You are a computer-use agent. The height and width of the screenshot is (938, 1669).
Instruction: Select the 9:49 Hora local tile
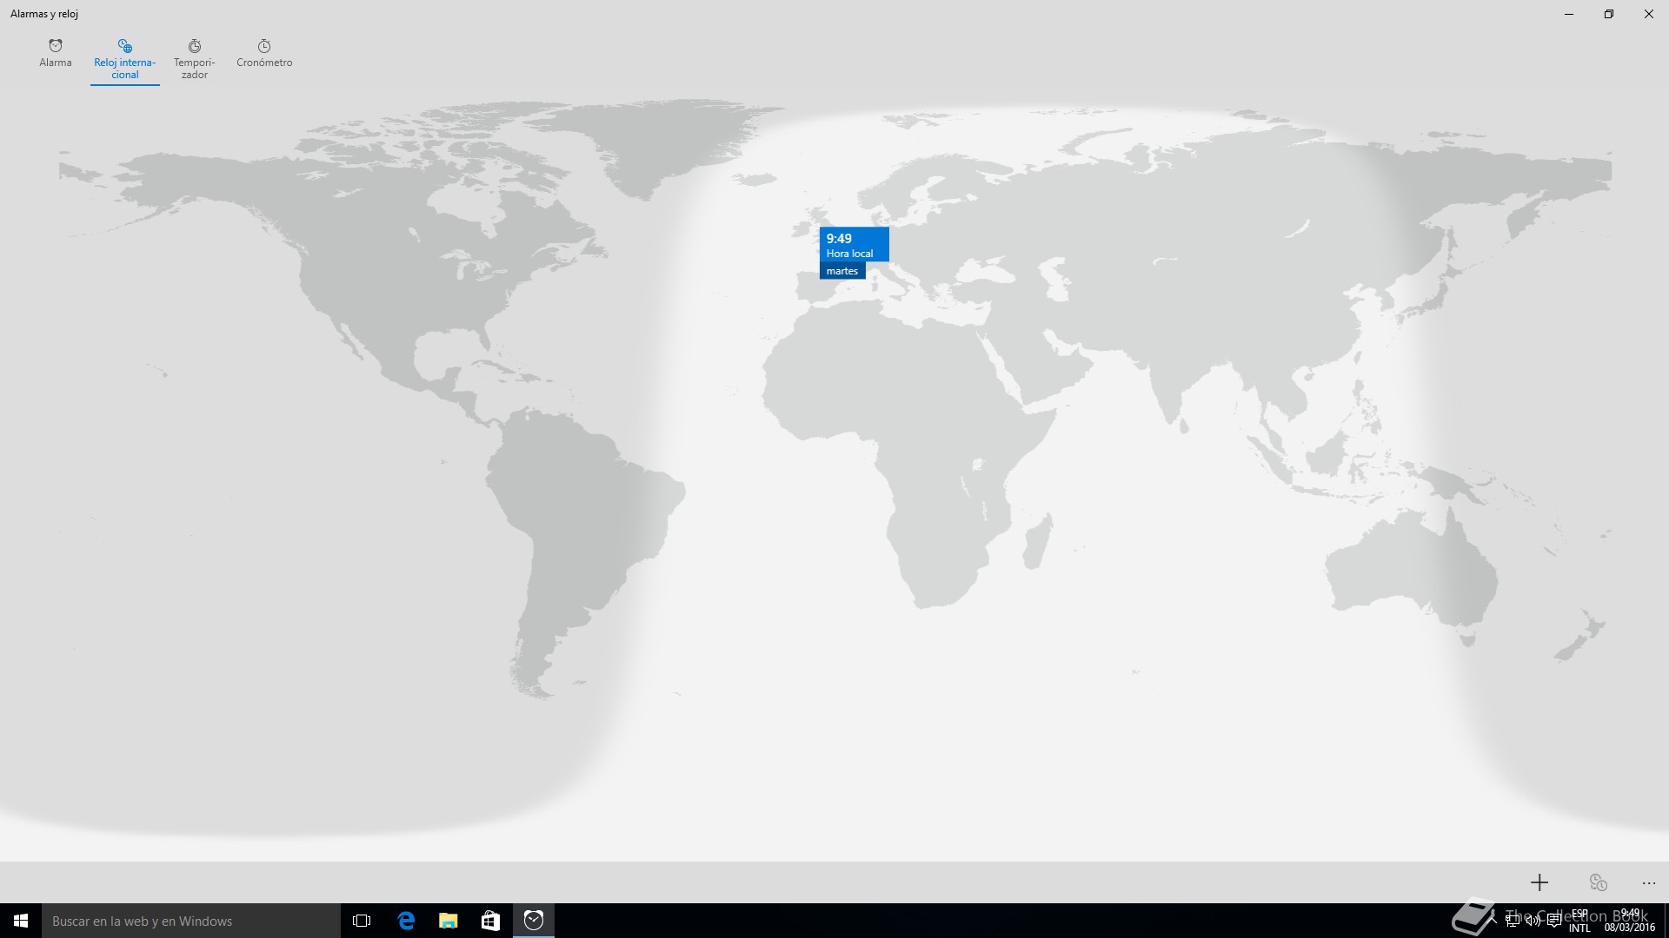click(x=854, y=244)
